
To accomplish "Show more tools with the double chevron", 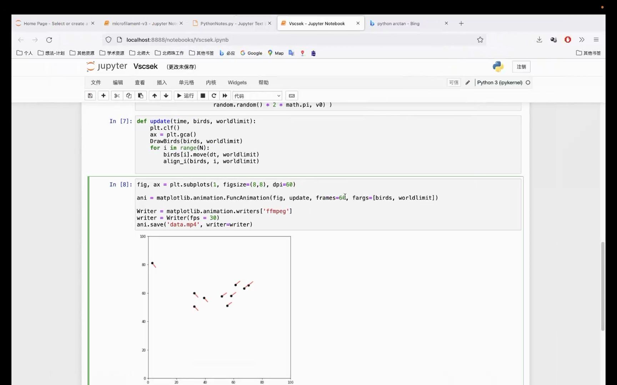I will pos(582,40).
